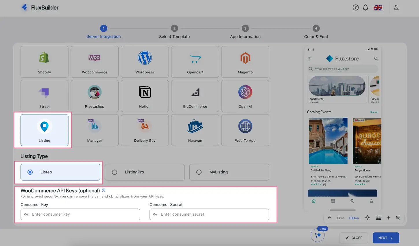The image size is (419, 246).
Task: Select the Shopify integration tile
Action: pos(44,62)
